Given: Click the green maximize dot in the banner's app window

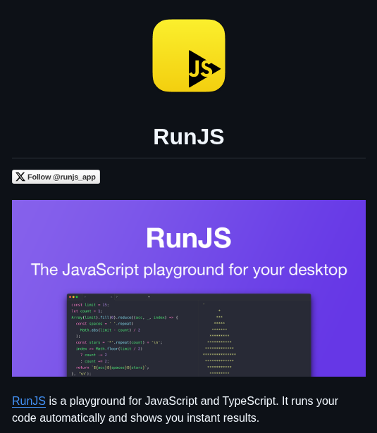Looking at the screenshot, I should (77, 297).
